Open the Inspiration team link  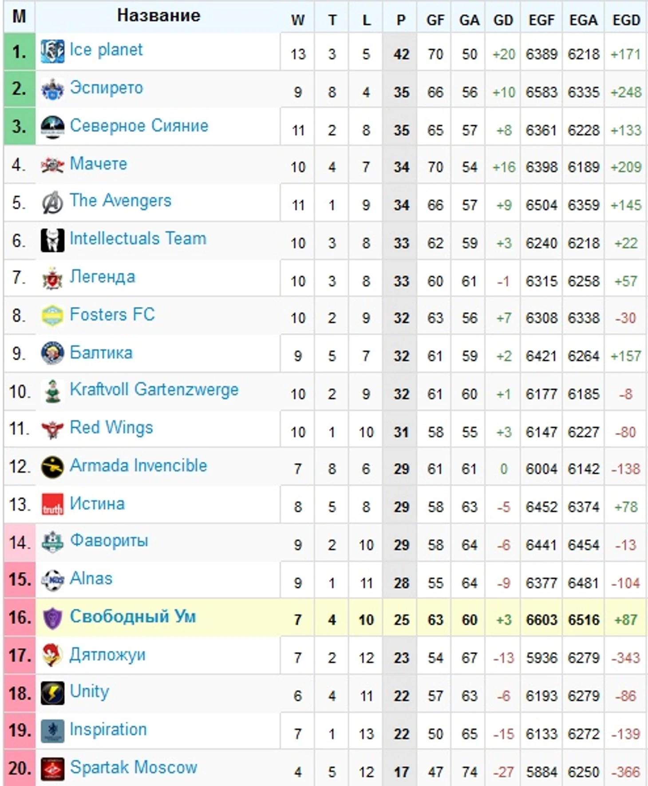tap(108, 729)
